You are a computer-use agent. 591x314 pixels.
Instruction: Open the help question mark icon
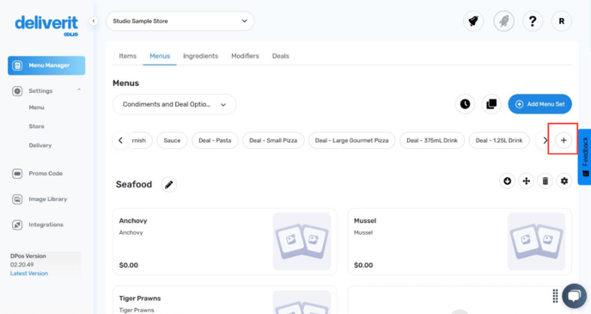click(x=533, y=22)
